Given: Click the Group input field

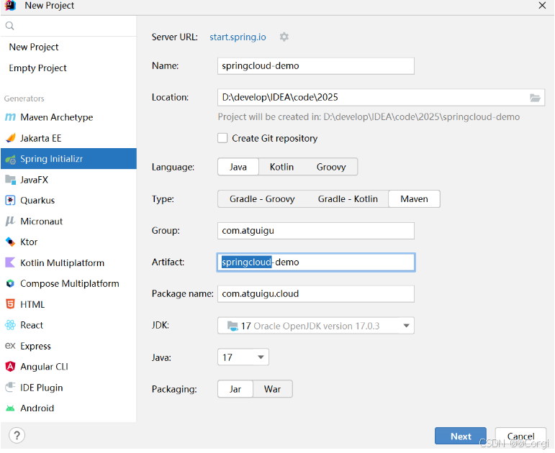Looking at the screenshot, I should pos(316,231).
